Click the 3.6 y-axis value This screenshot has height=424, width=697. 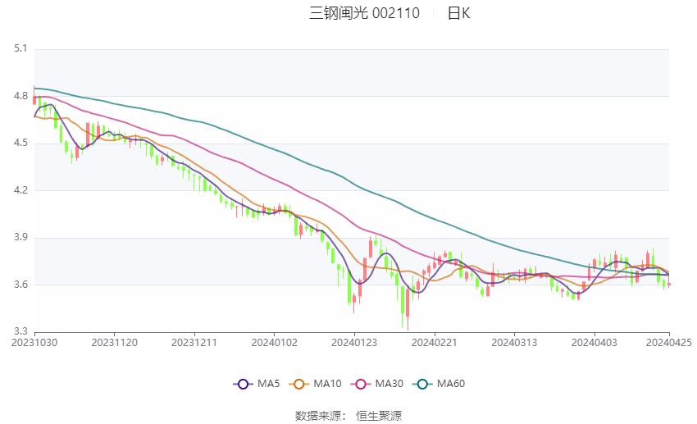pos(20,285)
